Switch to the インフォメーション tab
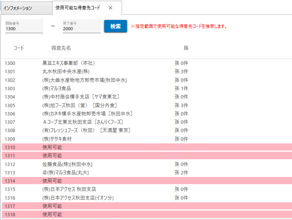The height and width of the screenshot is (220, 292). [26, 8]
